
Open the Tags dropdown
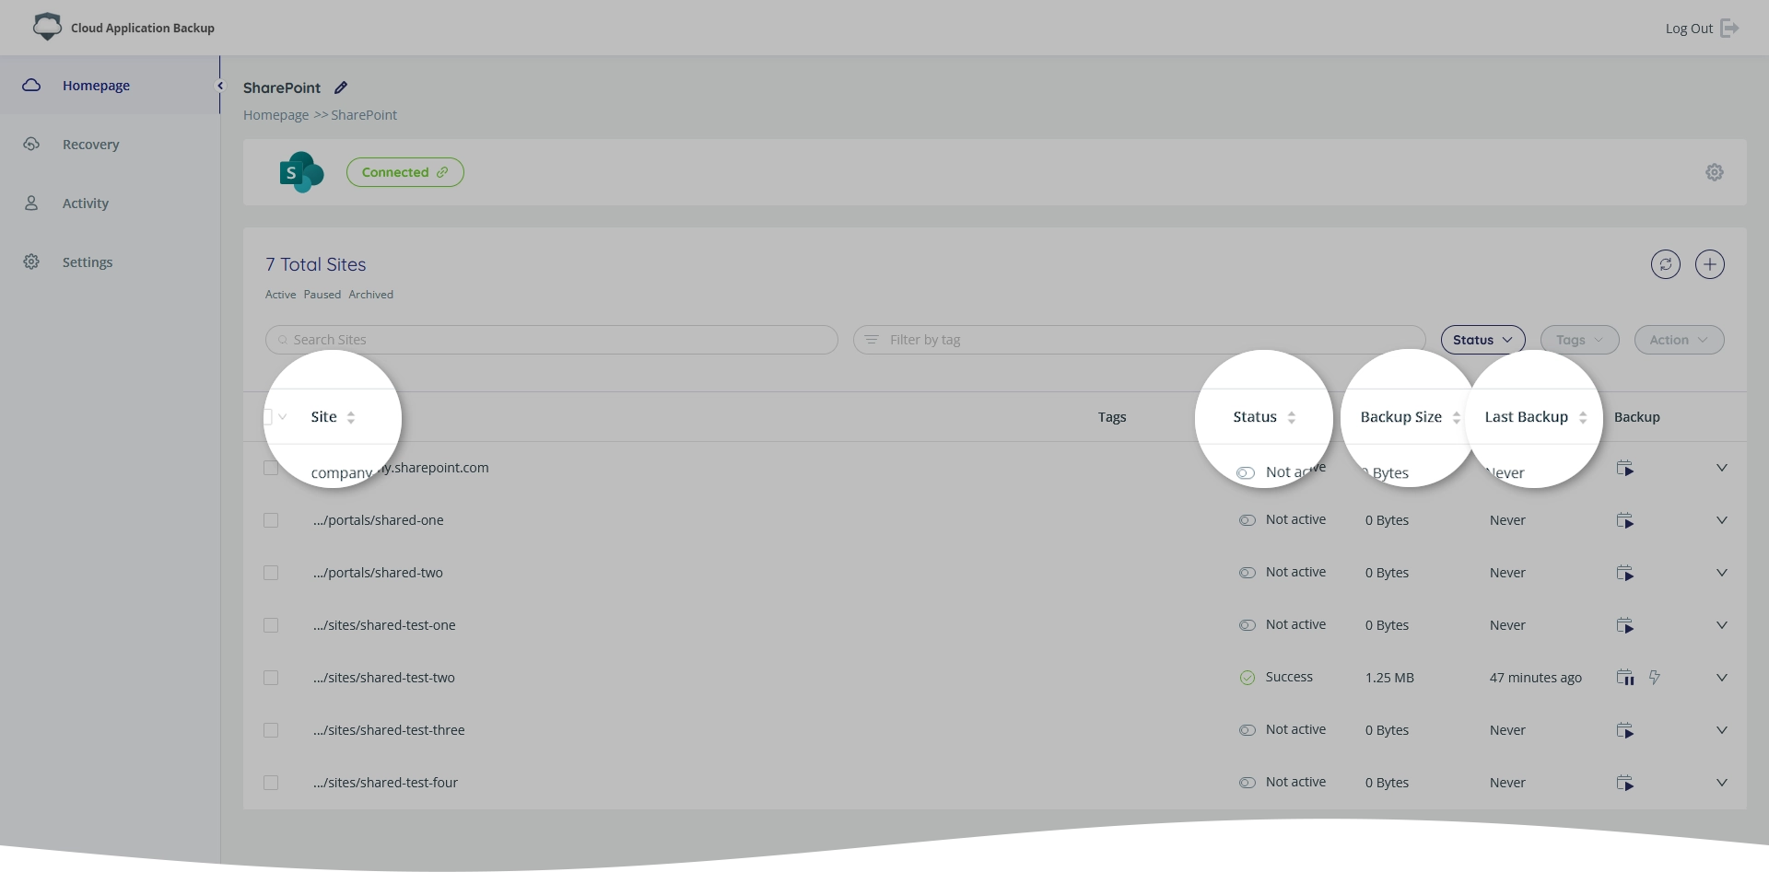coord(1579,340)
